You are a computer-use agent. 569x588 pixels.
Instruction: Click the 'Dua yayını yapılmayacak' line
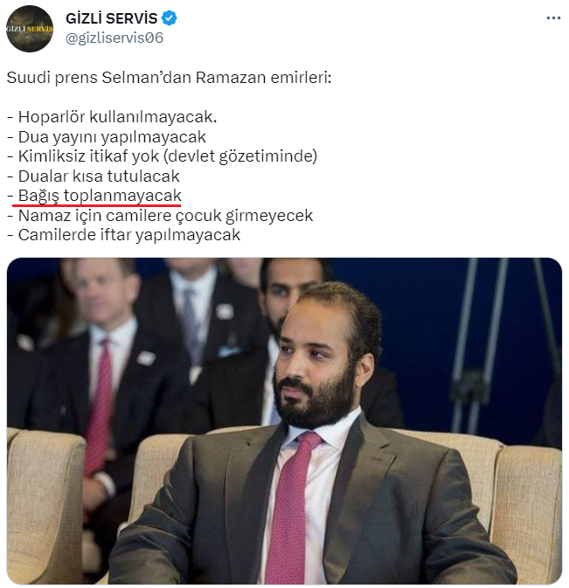107,137
